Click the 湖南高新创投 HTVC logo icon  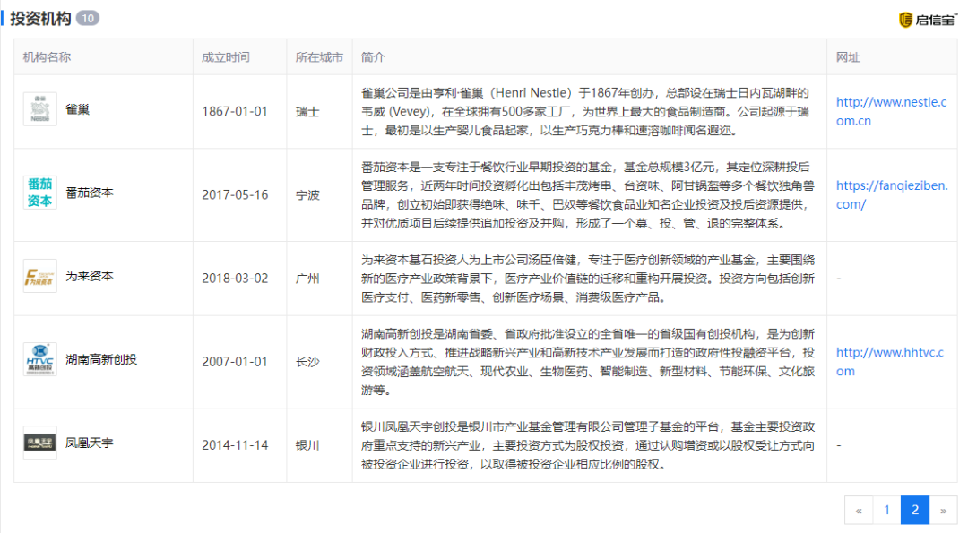[x=40, y=359]
